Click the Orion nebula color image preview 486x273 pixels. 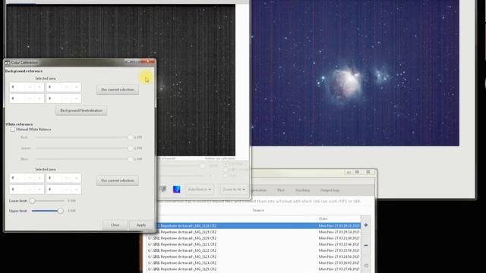coord(355,73)
